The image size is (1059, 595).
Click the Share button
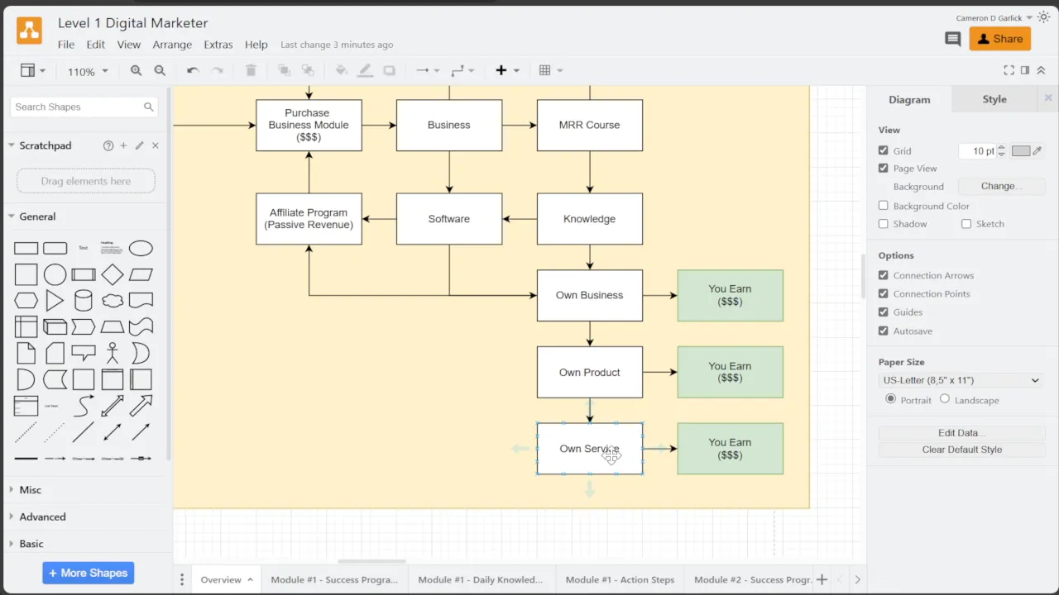click(999, 38)
